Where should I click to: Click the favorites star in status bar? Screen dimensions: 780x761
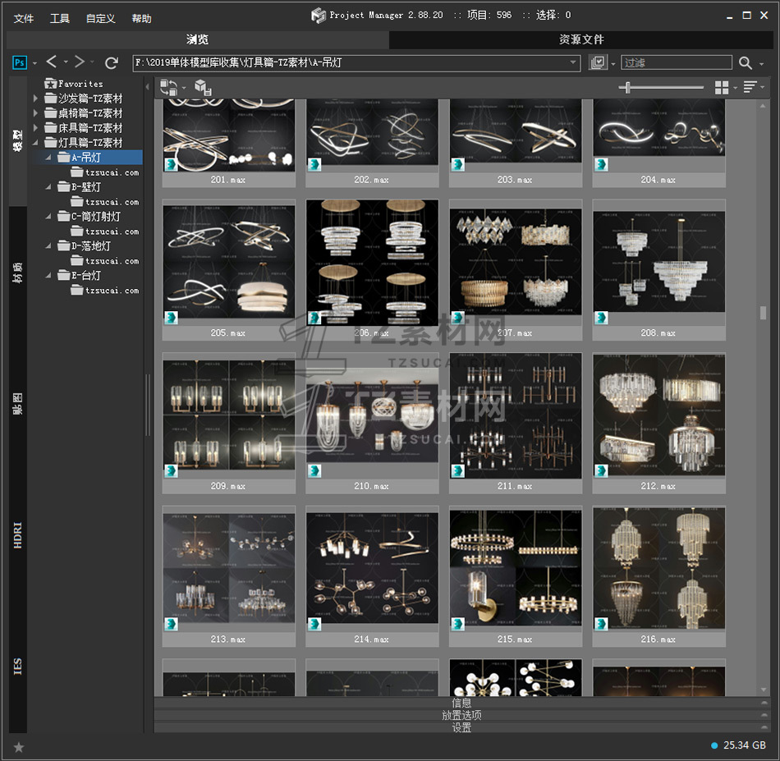19,746
